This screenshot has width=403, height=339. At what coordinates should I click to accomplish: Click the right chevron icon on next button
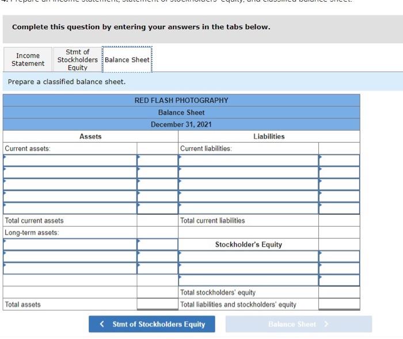point(326,324)
